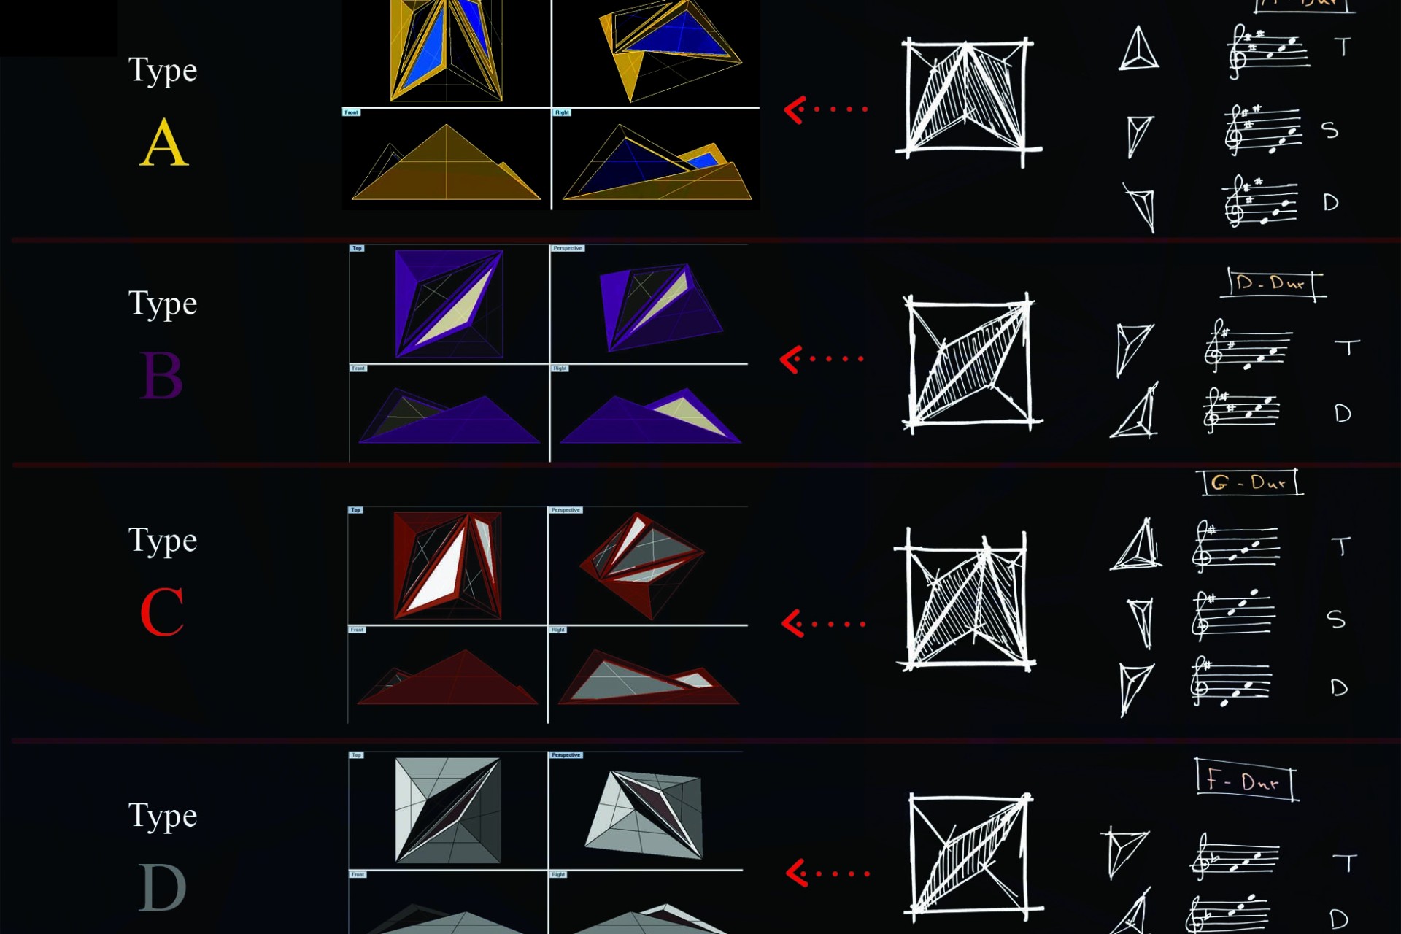1401x934 pixels.
Task: Click the large red letter C
Action: (162, 611)
